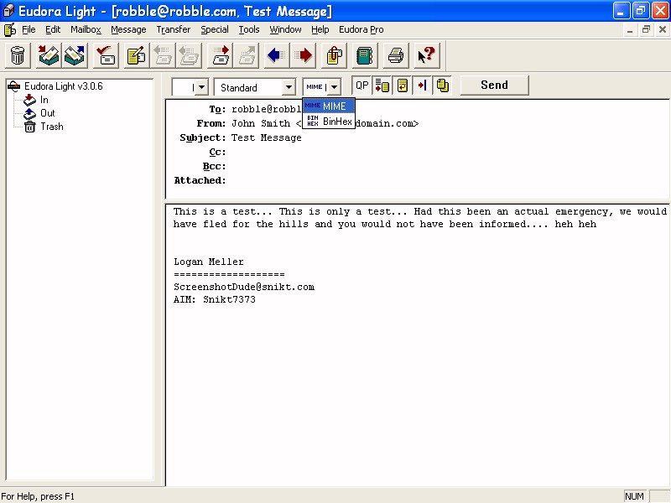The width and height of the screenshot is (671, 503).
Task: Open the Help menu
Action: 320,29
